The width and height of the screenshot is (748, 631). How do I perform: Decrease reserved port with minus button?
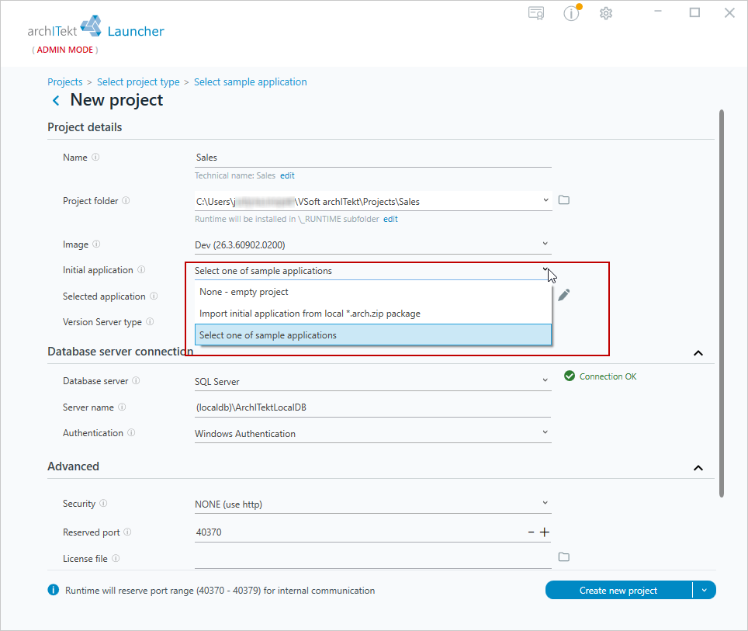531,532
